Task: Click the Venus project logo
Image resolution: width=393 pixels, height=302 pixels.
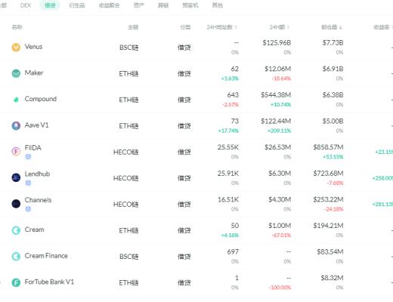Action: (16, 47)
